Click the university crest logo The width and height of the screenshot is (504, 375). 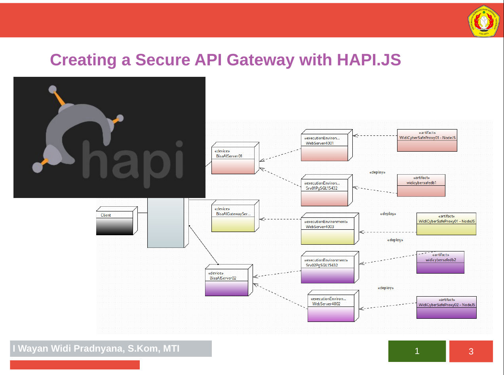(483, 21)
